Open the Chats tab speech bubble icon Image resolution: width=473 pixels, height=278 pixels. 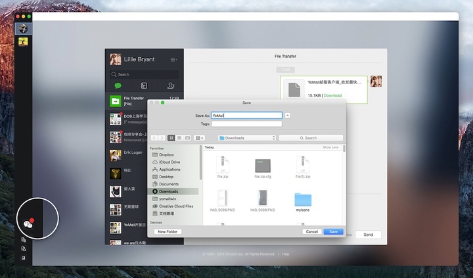[x=118, y=85]
